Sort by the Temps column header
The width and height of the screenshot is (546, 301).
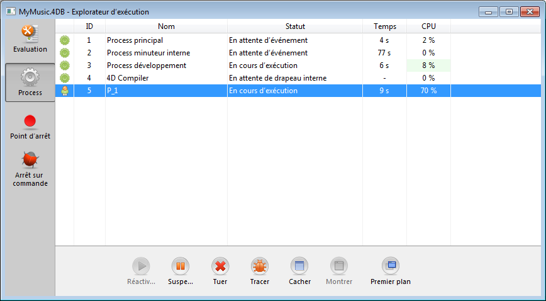385,26
